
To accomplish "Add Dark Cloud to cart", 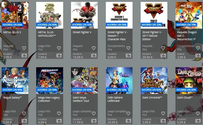I will 198,121.
